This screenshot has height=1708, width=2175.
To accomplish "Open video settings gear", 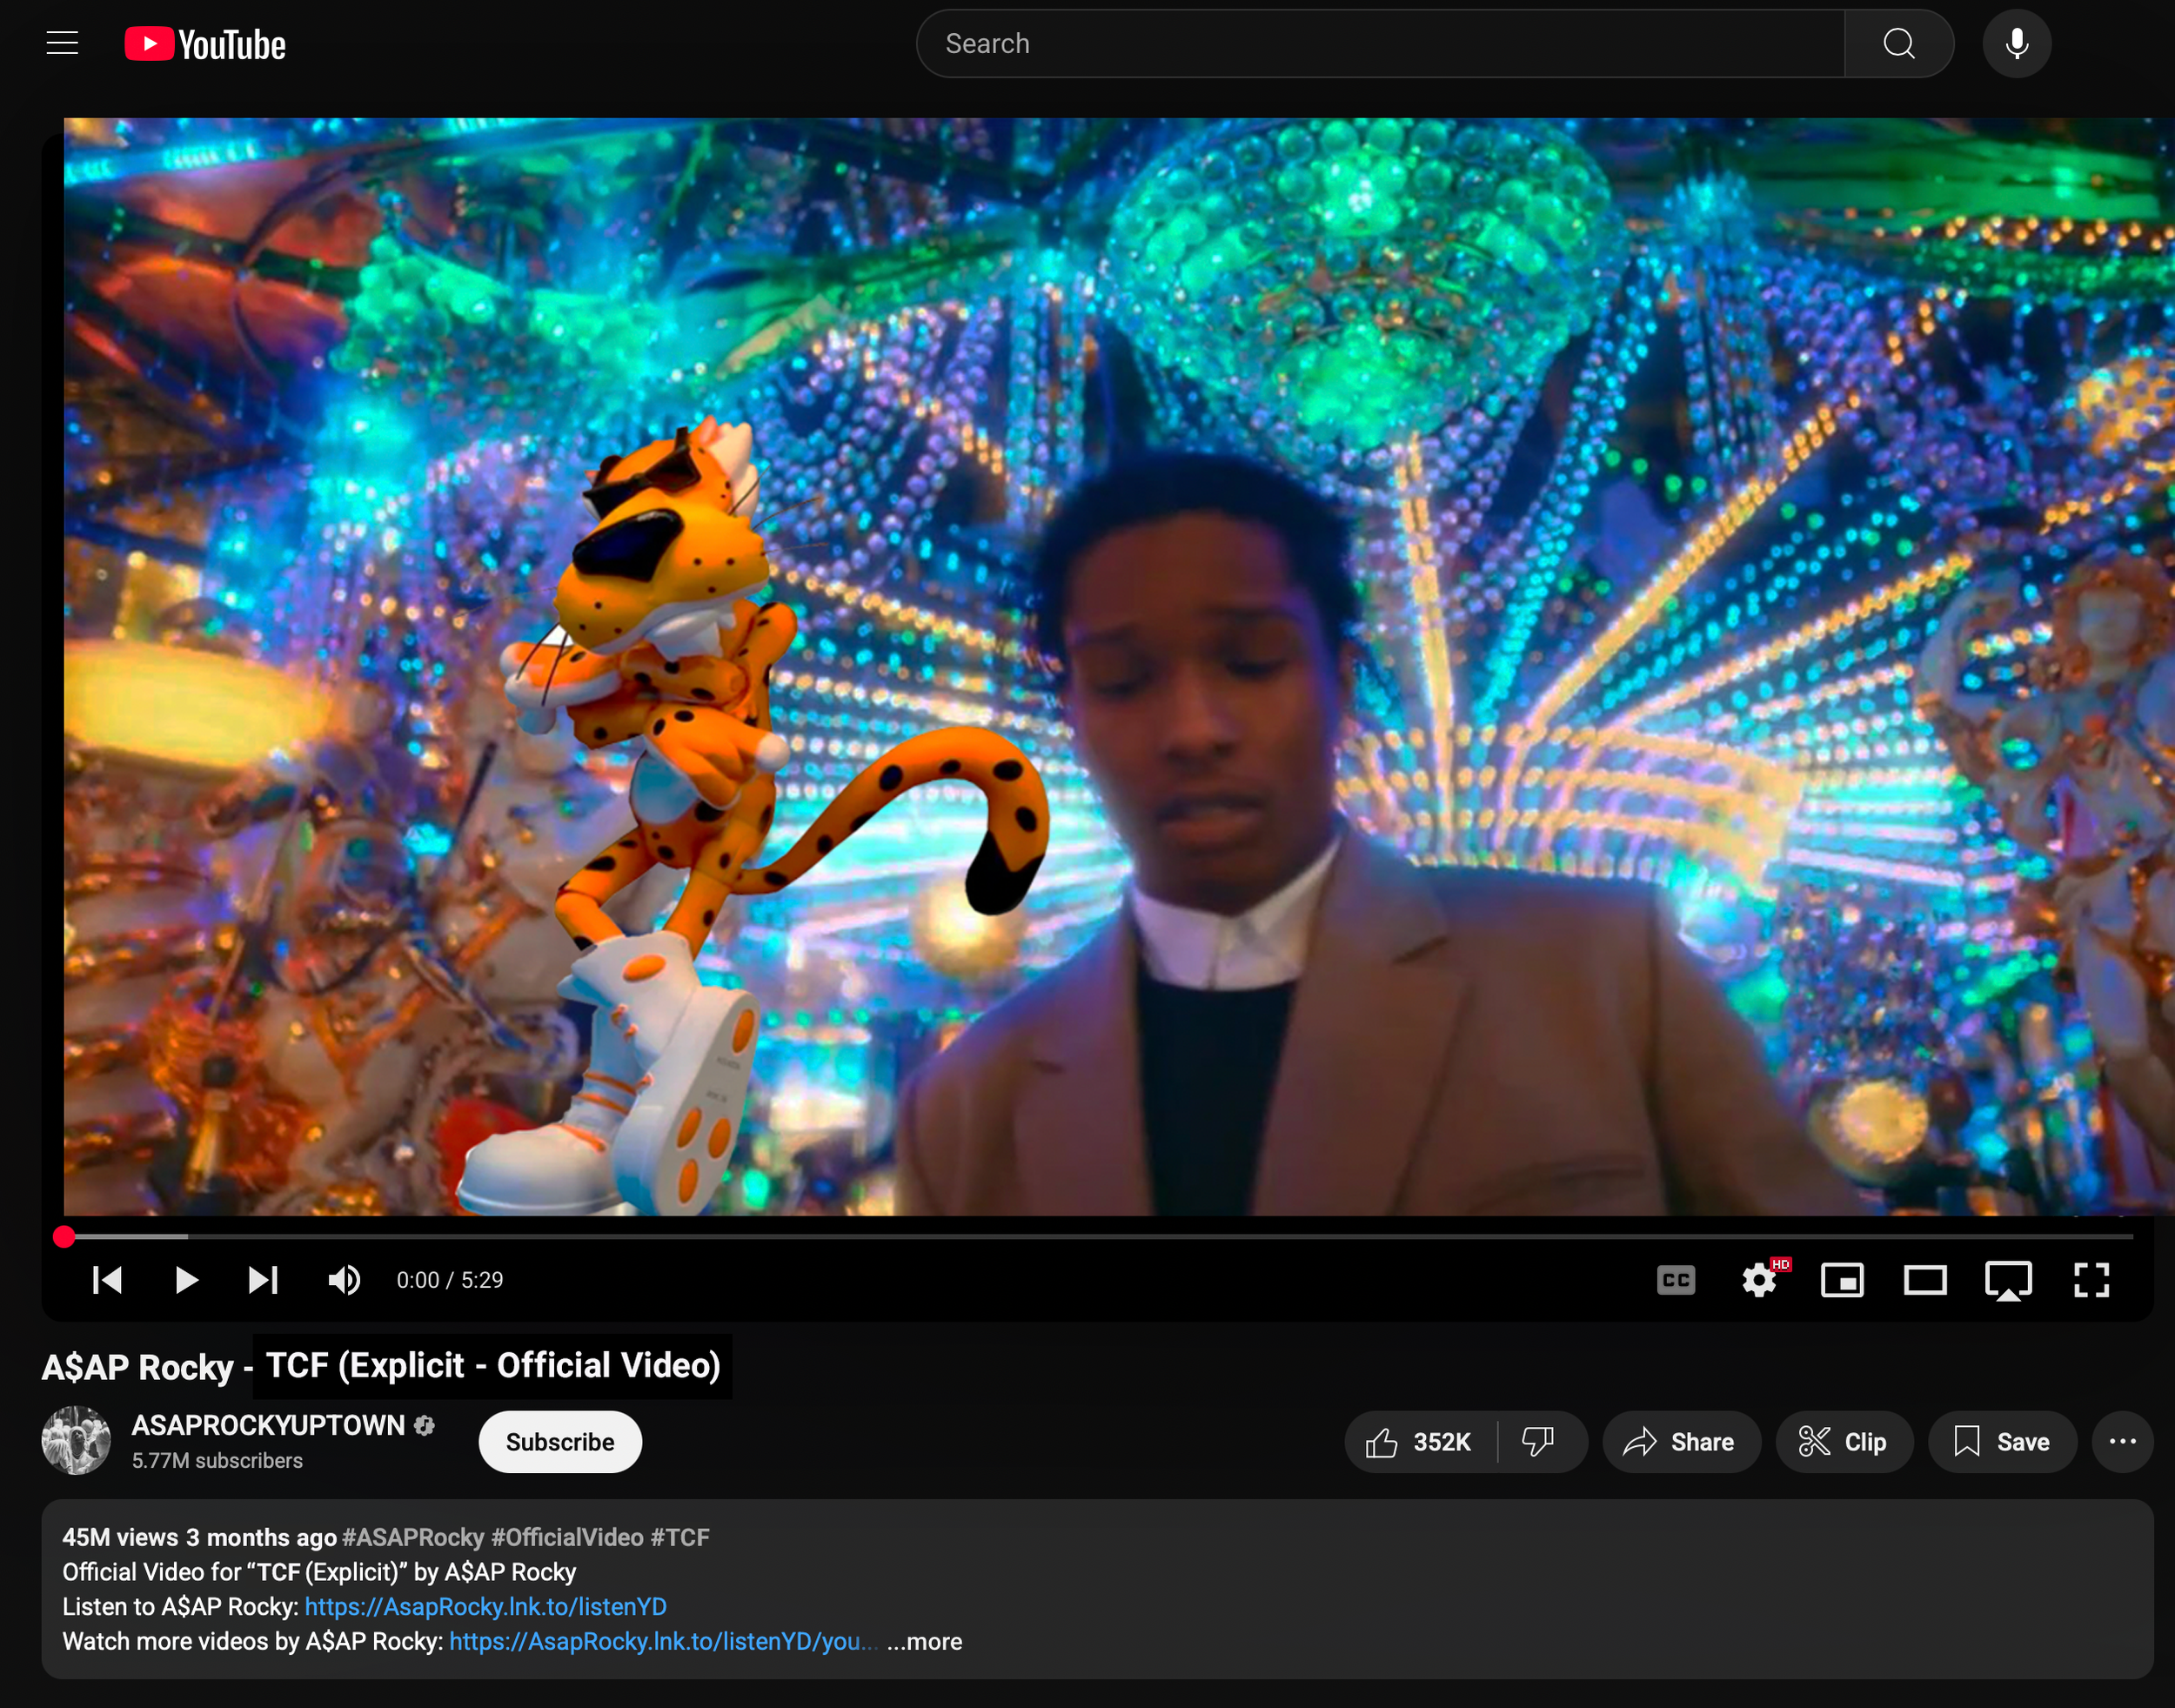I will tap(1760, 1280).
